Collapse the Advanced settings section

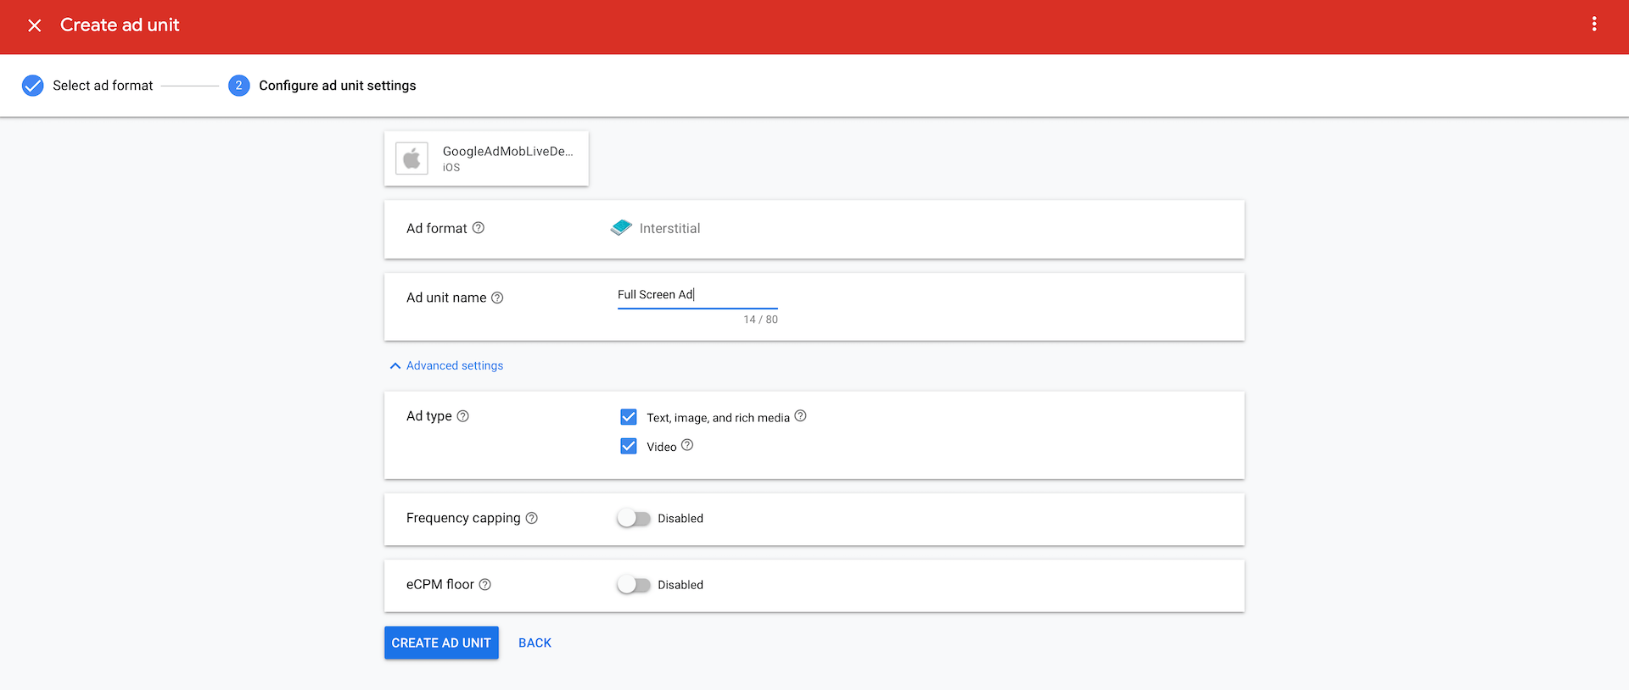(x=446, y=365)
